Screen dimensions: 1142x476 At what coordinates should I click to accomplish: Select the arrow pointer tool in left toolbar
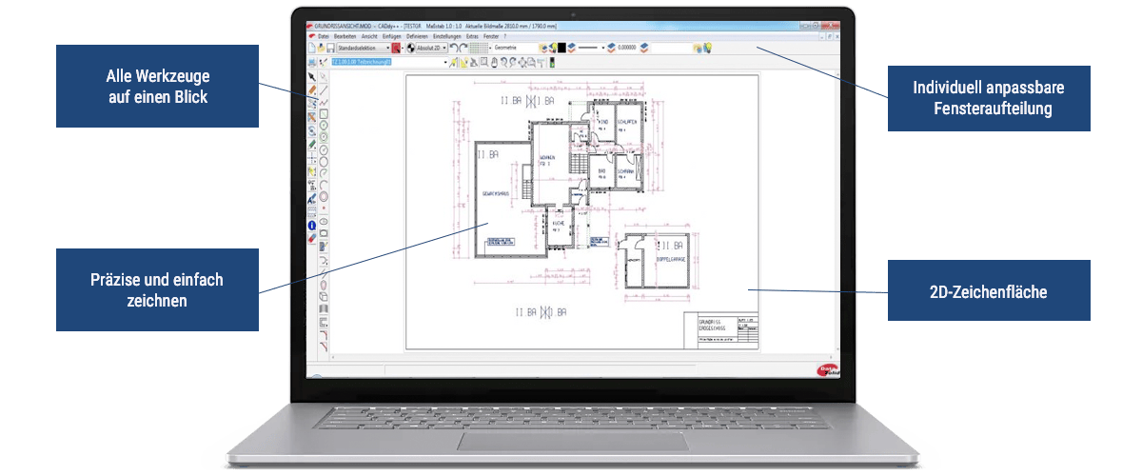pyautogui.click(x=311, y=76)
